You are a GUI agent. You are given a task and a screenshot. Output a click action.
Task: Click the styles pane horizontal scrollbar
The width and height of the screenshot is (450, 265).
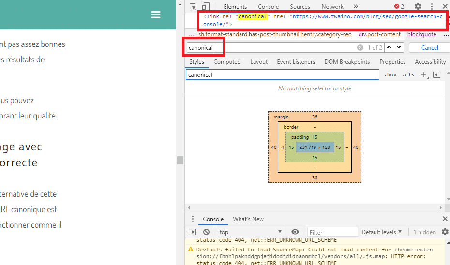pyautogui.click(x=315, y=207)
